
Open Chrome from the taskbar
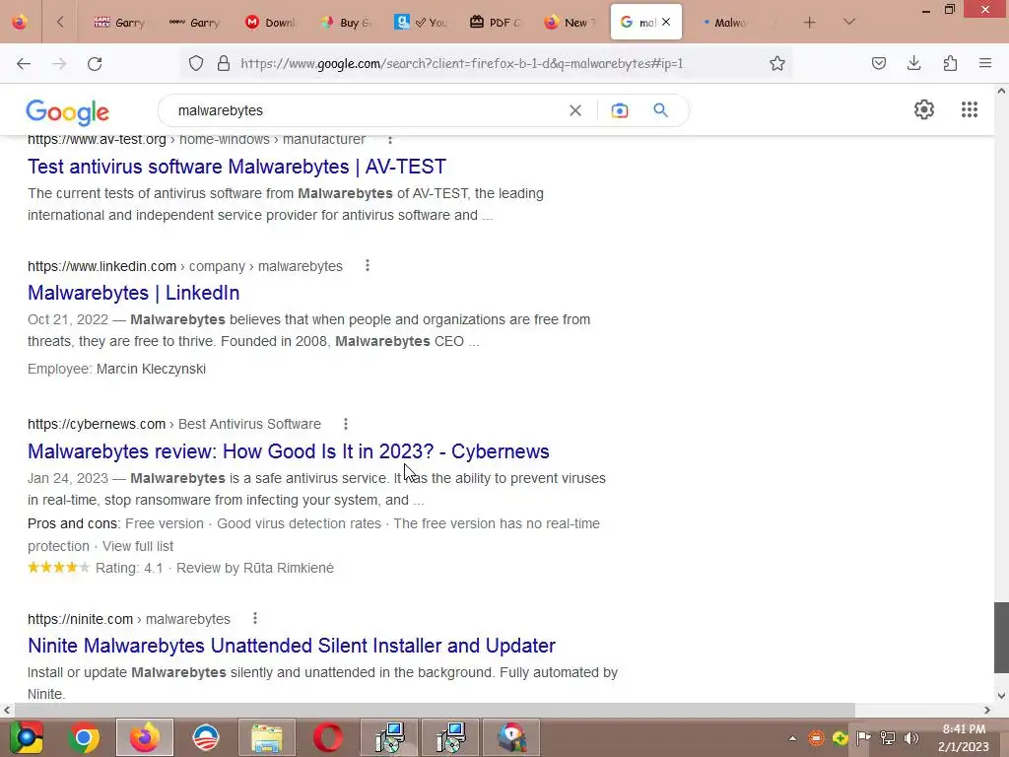click(84, 737)
